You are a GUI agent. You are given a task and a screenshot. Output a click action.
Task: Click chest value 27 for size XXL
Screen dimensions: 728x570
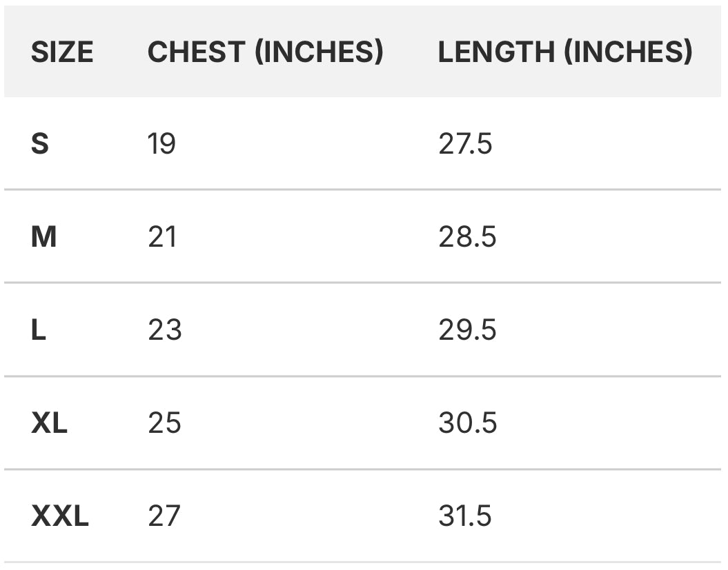(164, 516)
